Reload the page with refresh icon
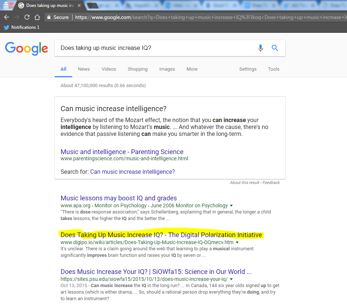This screenshot has width=347, height=306. [x=27, y=17]
